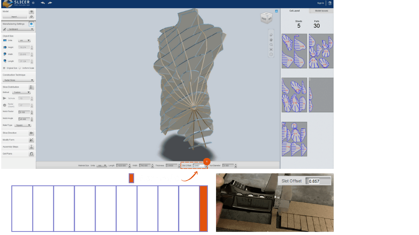The height and width of the screenshot is (235, 419).
Task: Expand the Radial Slices construction technique dropdown
Action: pyautogui.click(x=18, y=80)
